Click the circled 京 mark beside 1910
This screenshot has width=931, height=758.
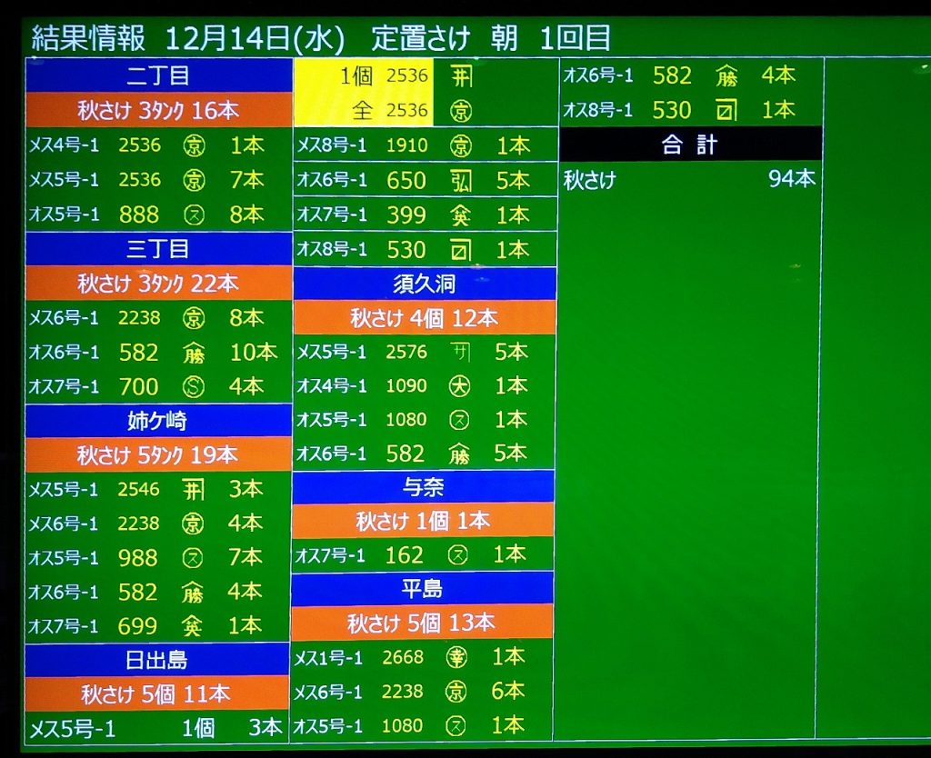coord(461,145)
